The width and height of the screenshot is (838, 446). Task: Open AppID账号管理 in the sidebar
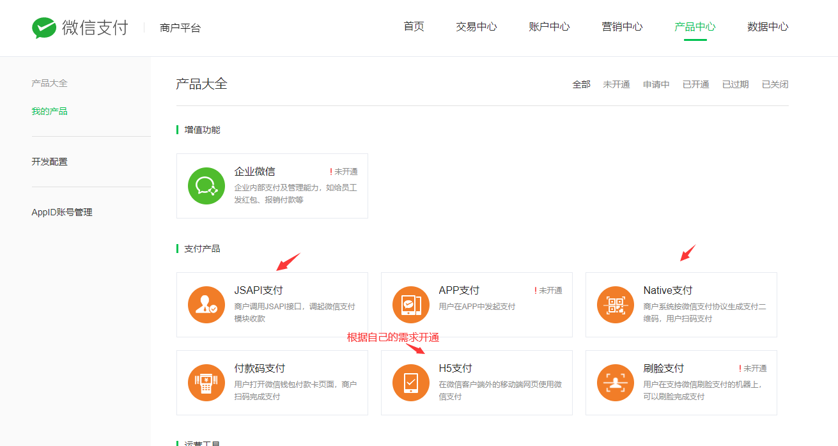pyautogui.click(x=62, y=212)
